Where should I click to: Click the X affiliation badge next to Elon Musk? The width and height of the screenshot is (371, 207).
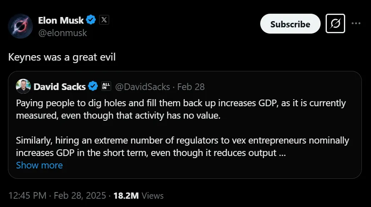[104, 20]
